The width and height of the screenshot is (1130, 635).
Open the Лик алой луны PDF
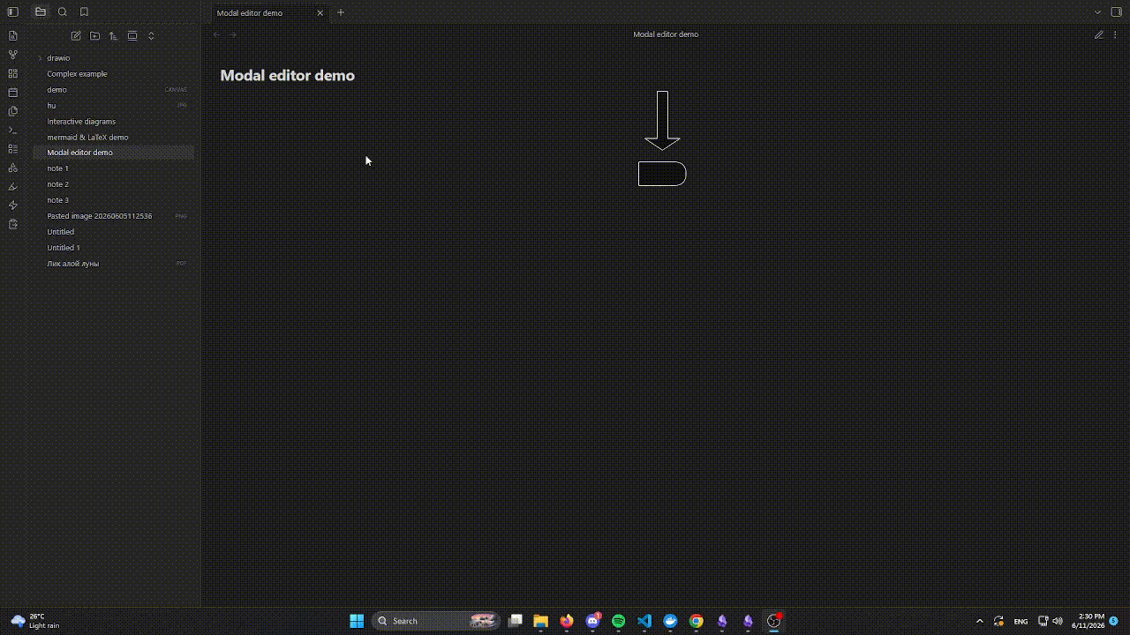(113, 264)
